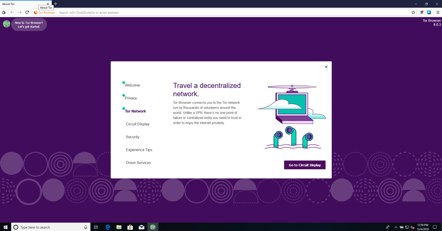Select the Security onboarding step
The height and width of the screenshot is (231, 442).
point(133,137)
